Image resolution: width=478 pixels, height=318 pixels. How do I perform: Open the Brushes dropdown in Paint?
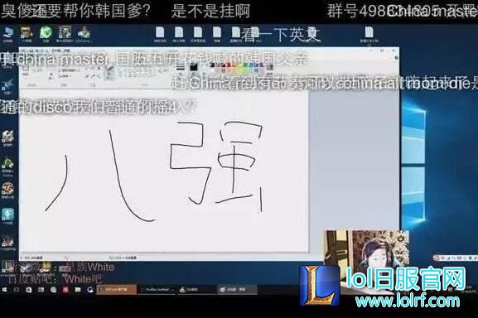109,73
